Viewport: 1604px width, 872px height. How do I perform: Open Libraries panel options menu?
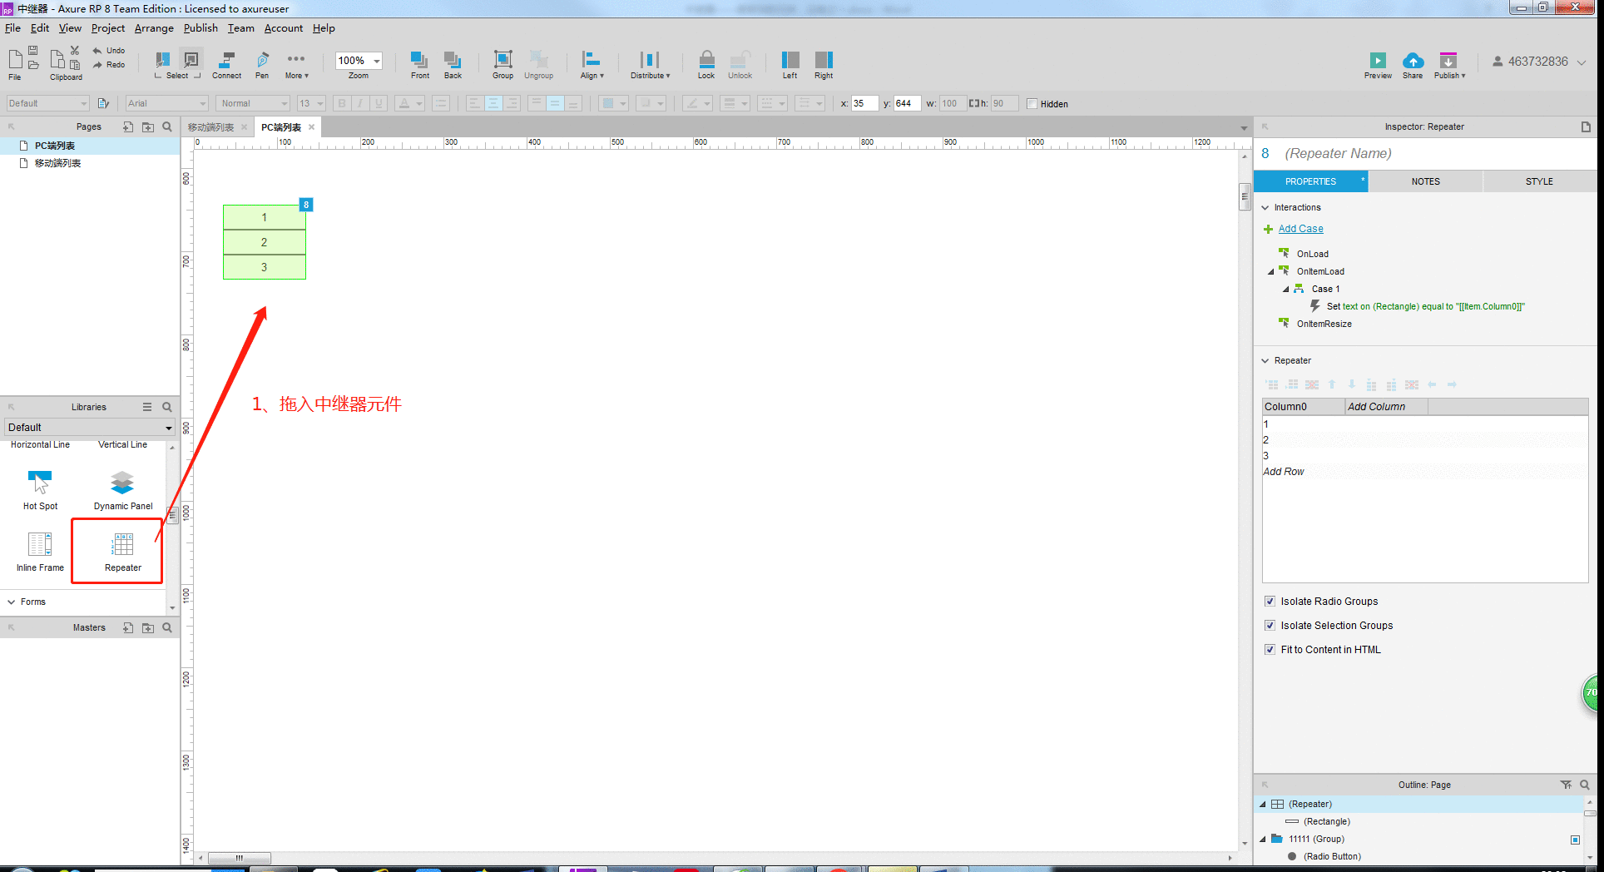point(147,407)
